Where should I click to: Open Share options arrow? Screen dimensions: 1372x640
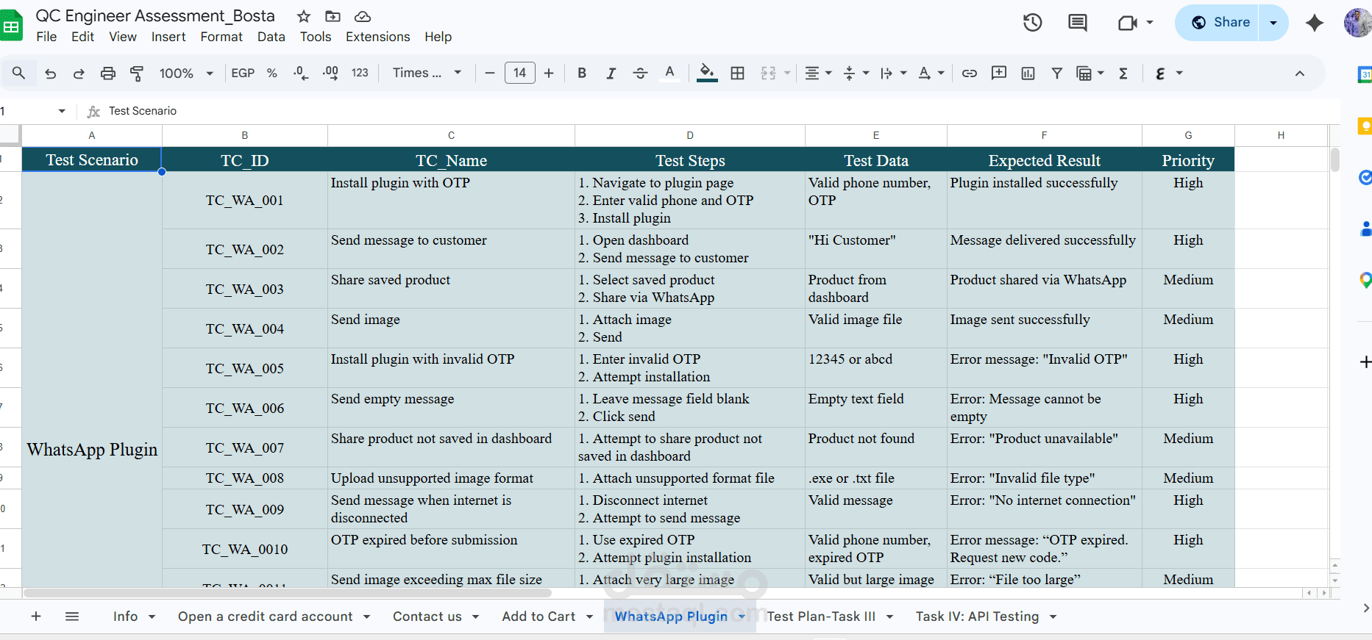point(1273,23)
